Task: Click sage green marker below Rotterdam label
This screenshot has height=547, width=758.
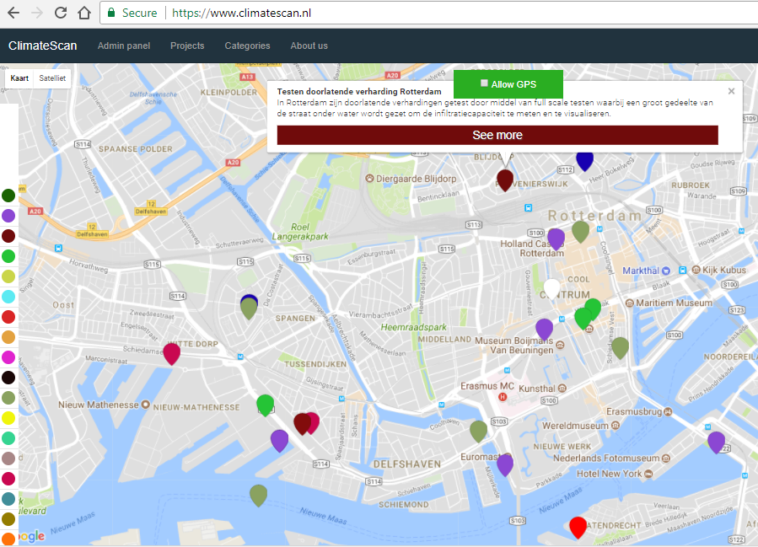Action: point(581,232)
